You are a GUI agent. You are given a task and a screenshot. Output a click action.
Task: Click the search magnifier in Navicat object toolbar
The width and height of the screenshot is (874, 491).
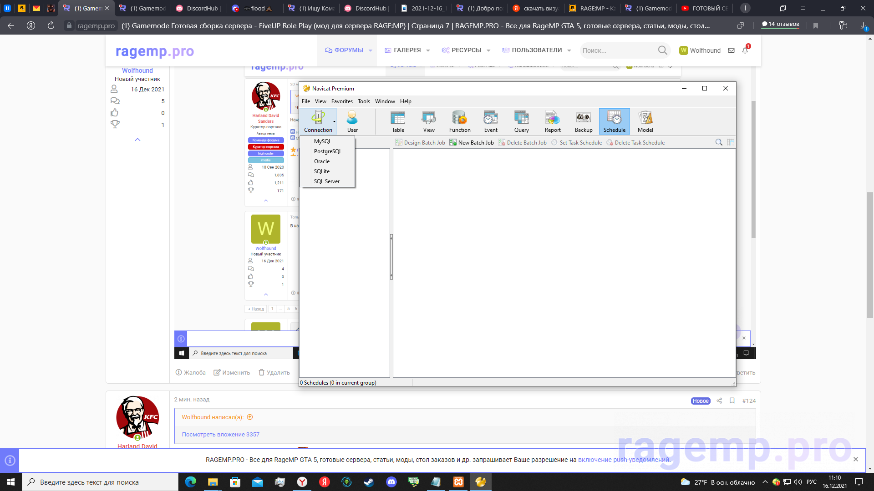(719, 142)
